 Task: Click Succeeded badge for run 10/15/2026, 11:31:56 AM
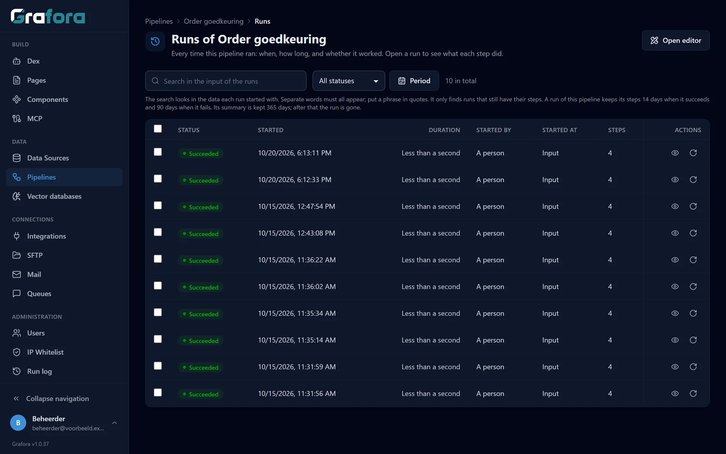(x=200, y=394)
